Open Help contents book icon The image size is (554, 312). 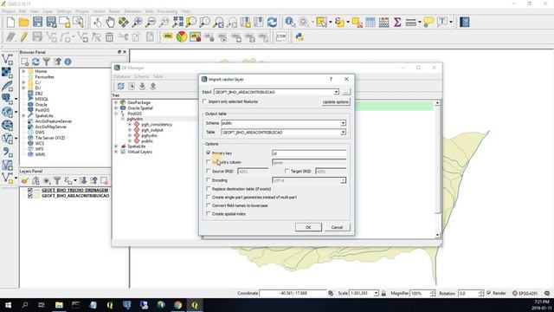(x=465, y=23)
